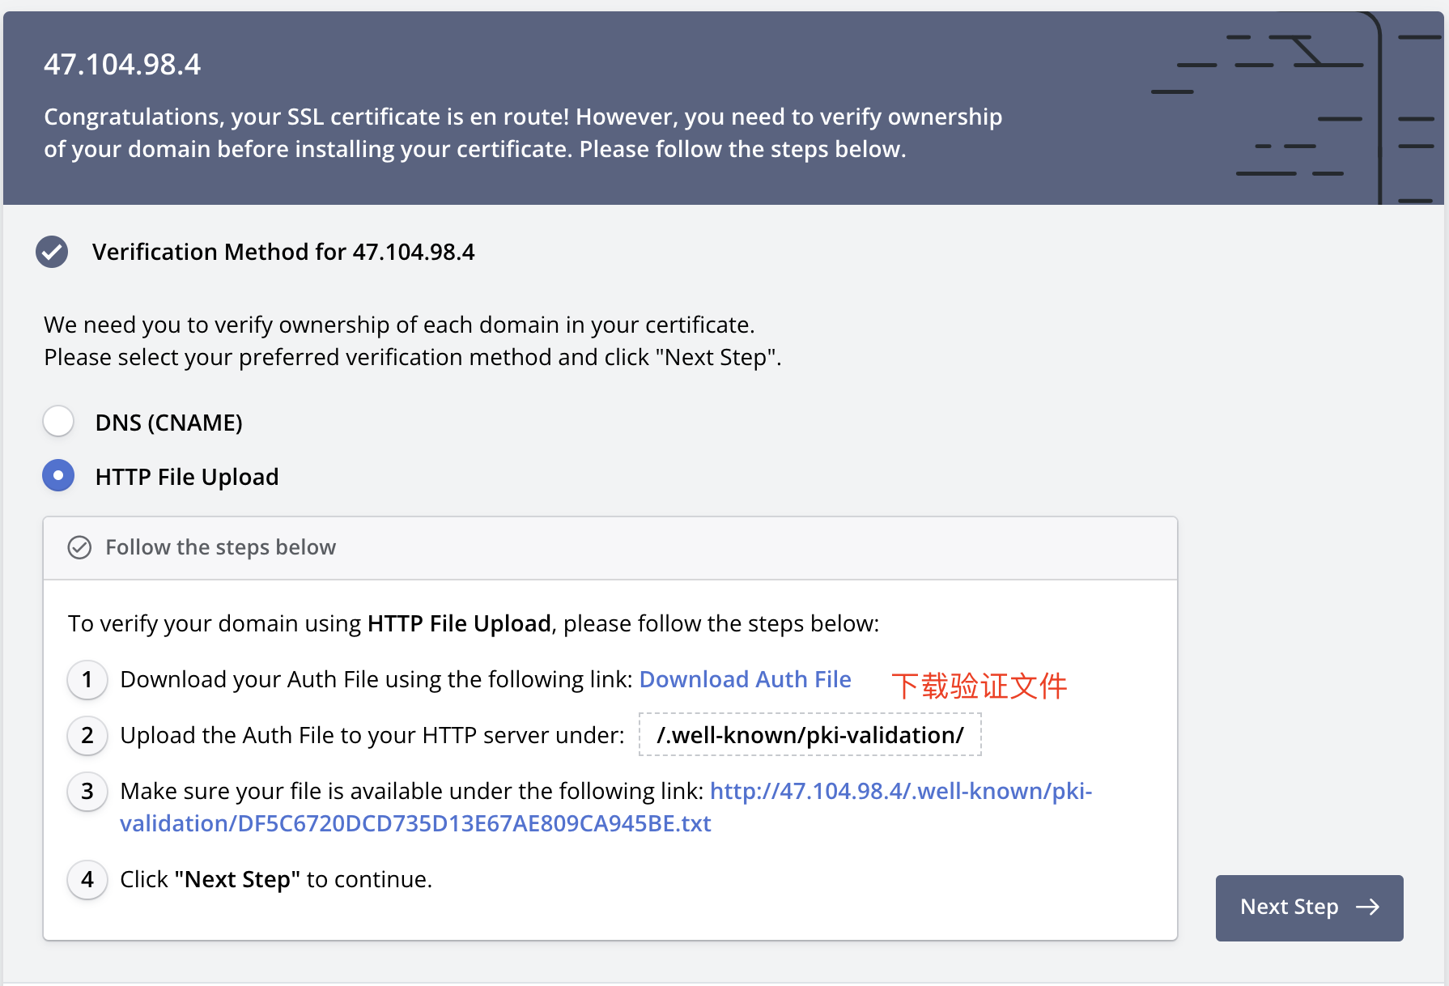The height and width of the screenshot is (986, 1449).
Task: Click the Download Auth File link
Action: 745,680
